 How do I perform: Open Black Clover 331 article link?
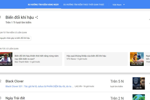[x=39, y=86]
